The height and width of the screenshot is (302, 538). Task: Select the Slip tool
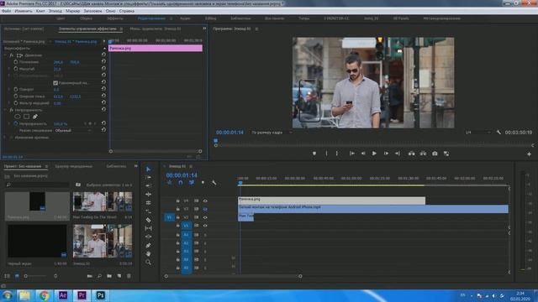pos(148,228)
